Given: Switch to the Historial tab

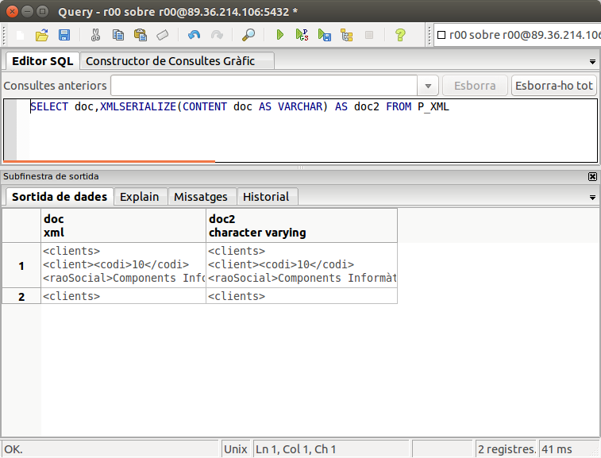Looking at the screenshot, I should (266, 197).
